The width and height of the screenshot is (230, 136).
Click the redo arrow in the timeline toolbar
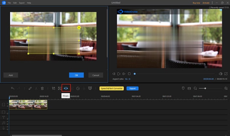[19, 88]
